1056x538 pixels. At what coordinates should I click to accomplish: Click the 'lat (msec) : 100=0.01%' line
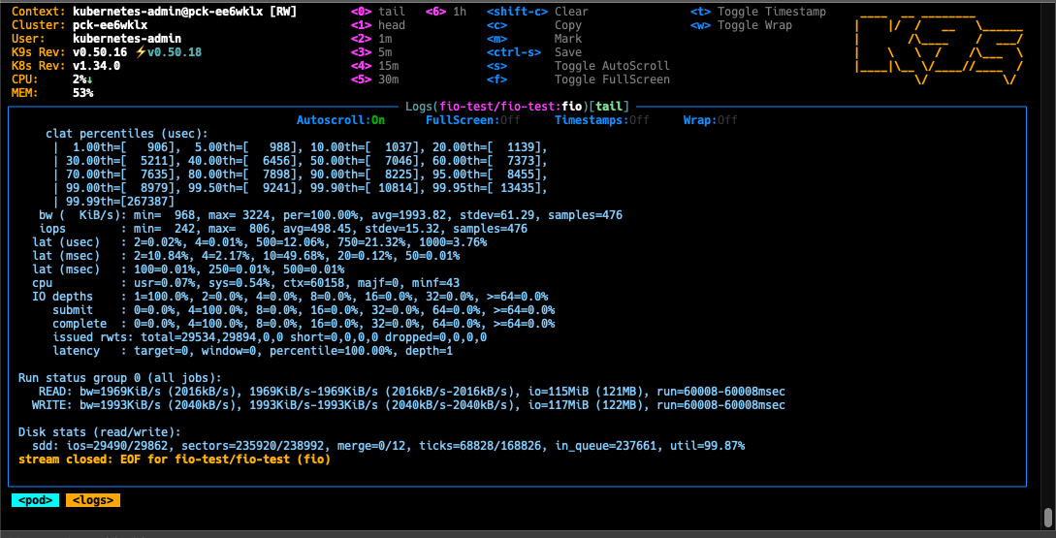(188, 269)
